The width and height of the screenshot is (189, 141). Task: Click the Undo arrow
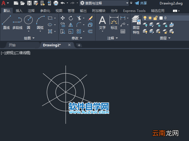click(x=63, y=3)
